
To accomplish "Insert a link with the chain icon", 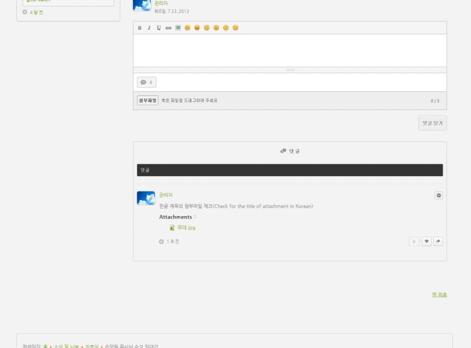I will pos(168,28).
